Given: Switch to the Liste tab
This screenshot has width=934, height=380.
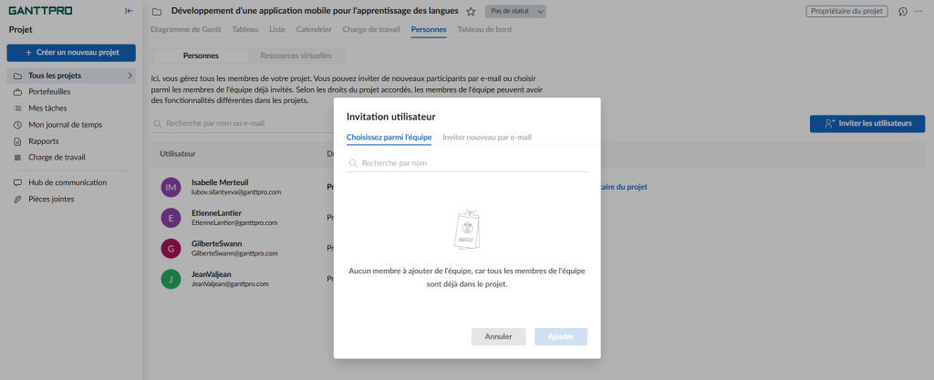Looking at the screenshot, I should [x=277, y=29].
